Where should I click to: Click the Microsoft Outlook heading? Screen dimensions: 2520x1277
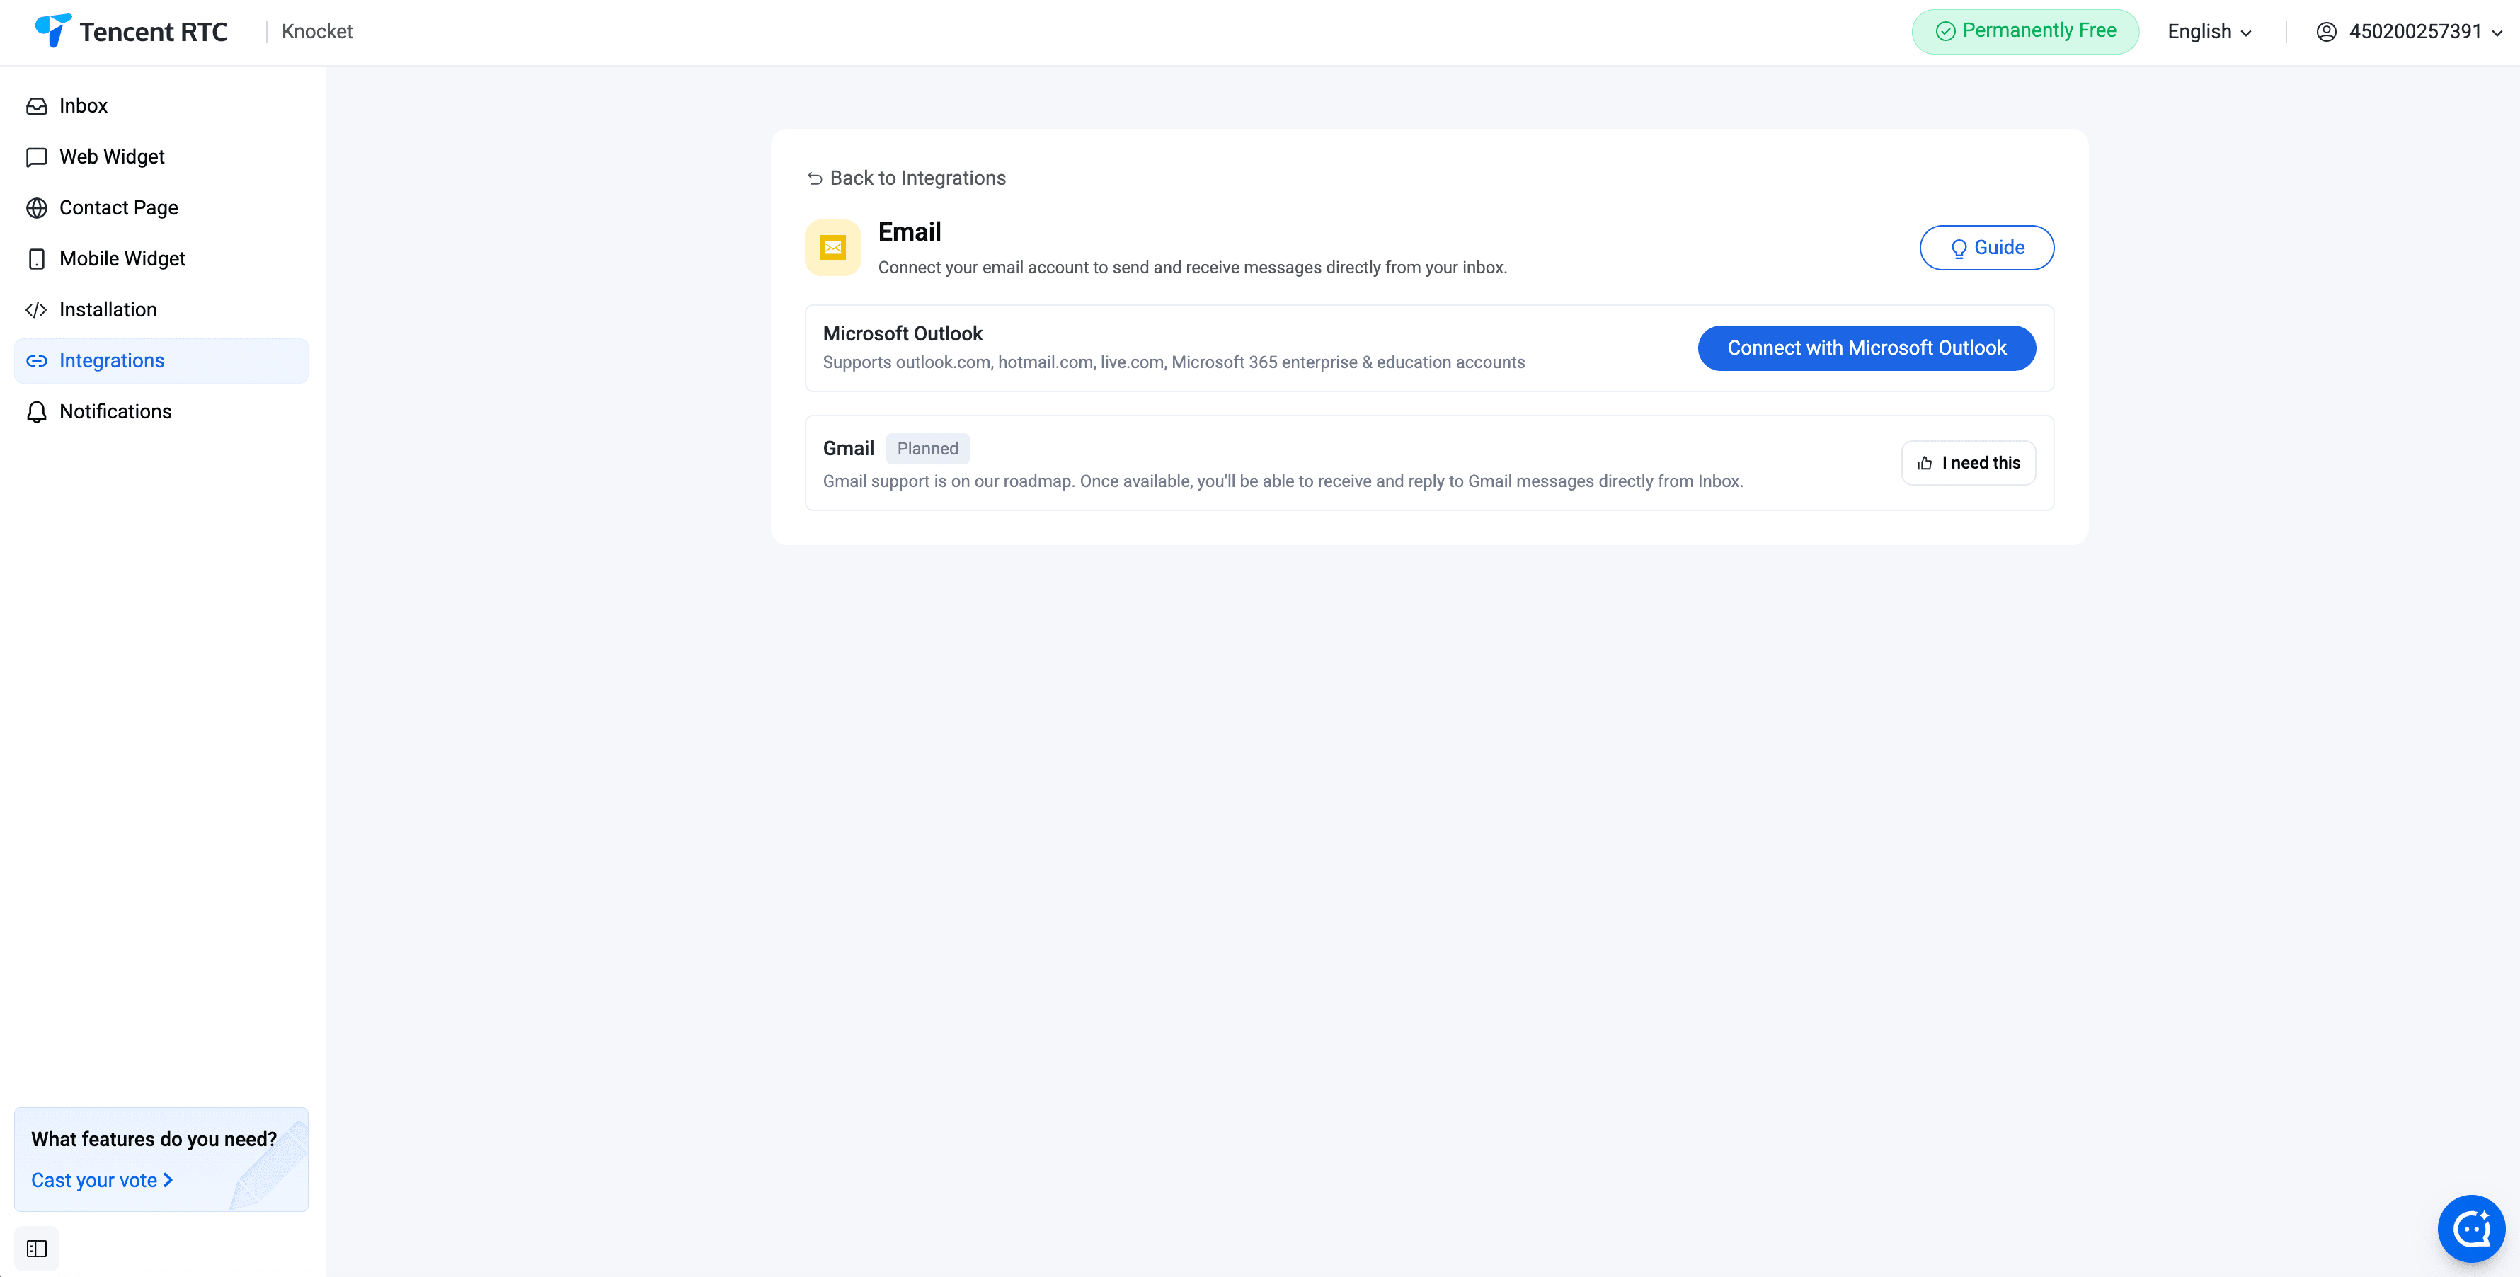pos(902,333)
